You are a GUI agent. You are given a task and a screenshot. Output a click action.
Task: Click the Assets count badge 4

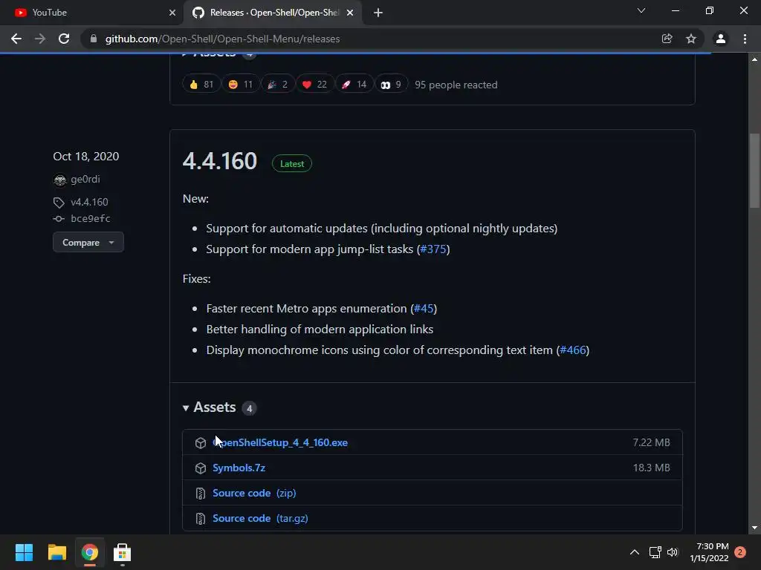pyautogui.click(x=249, y=408)
